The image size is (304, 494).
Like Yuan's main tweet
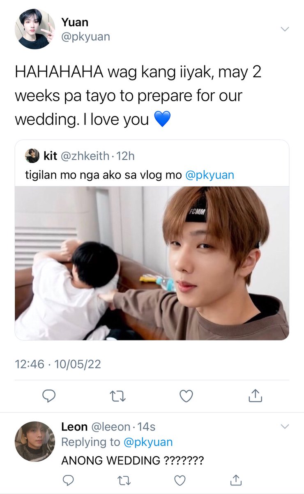[187, 396]
